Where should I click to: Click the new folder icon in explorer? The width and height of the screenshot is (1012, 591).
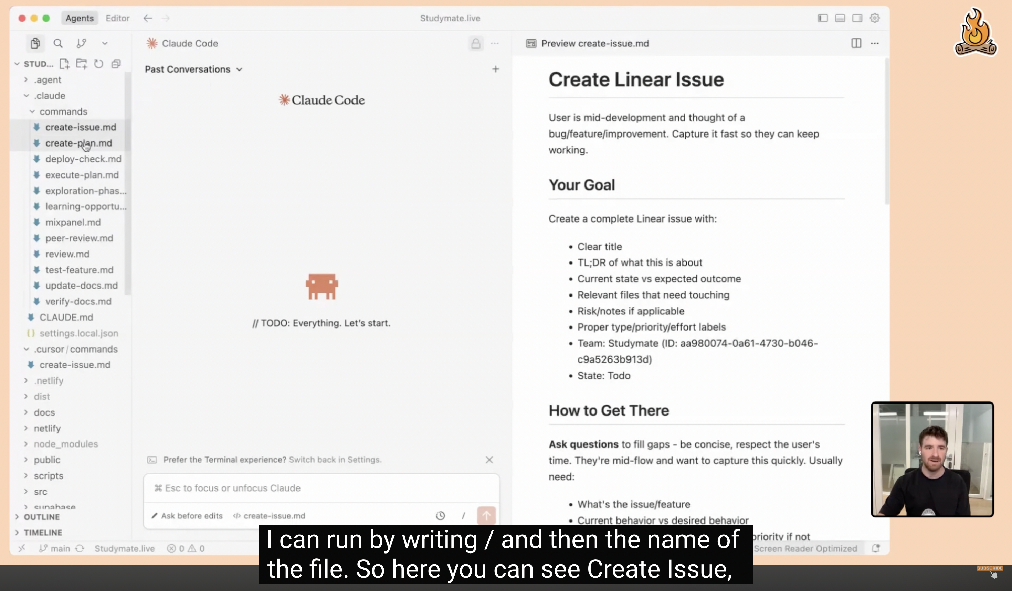(x=82, y=64)
